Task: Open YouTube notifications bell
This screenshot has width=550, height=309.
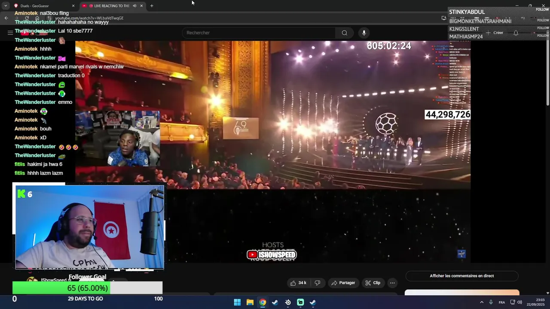Action: pos(516,33)
